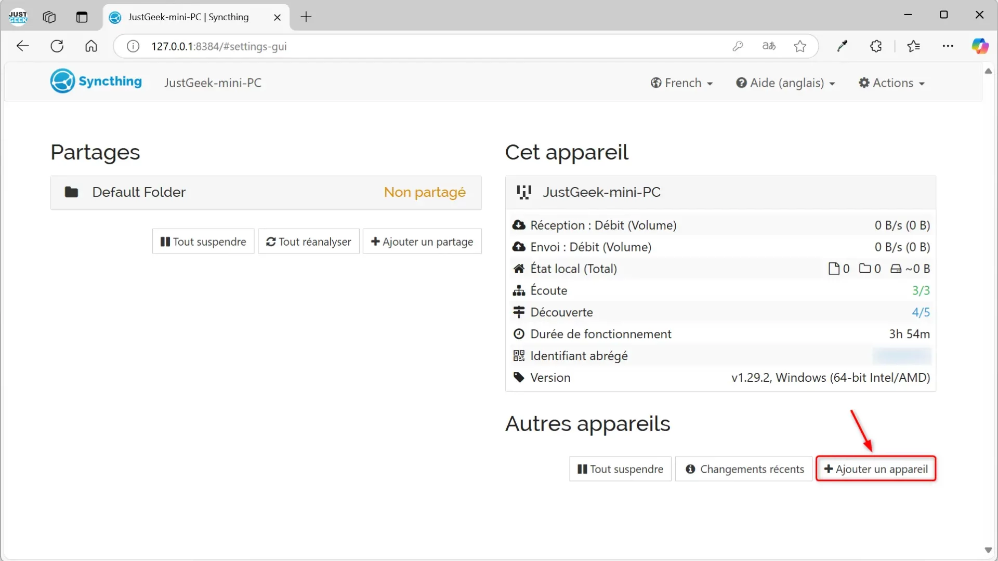Open browser settings and more menu
The width and height of the screenshot is (998, 561).
coord(948,46)
